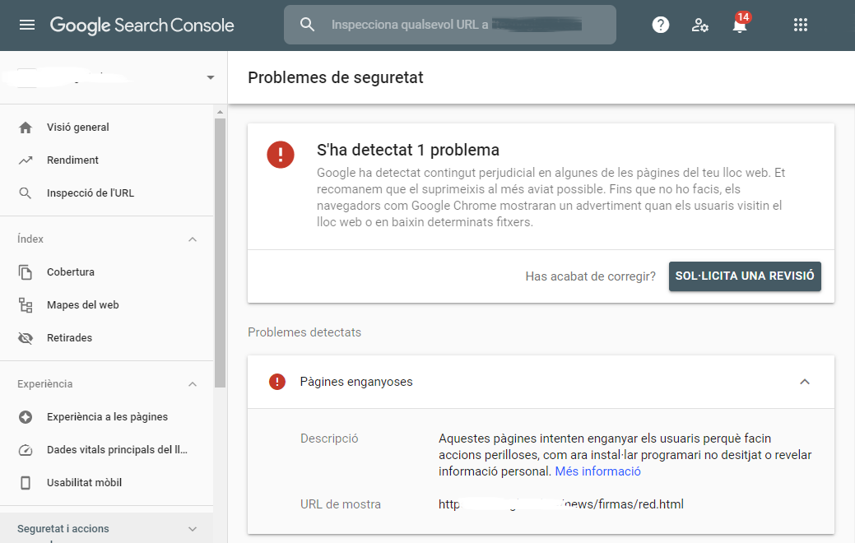
Task: Expand the Seguretat i accions section
Action: 193,529
